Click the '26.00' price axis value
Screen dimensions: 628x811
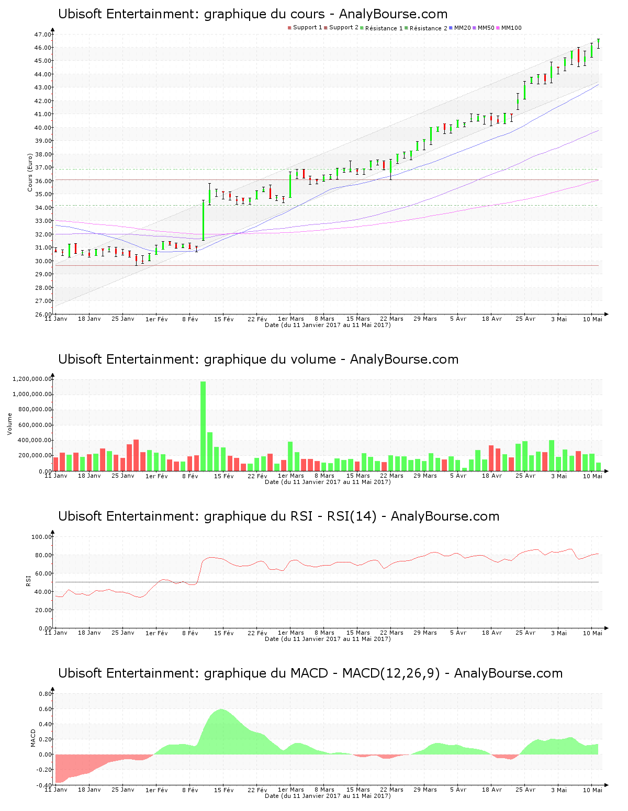click(42, 314)
